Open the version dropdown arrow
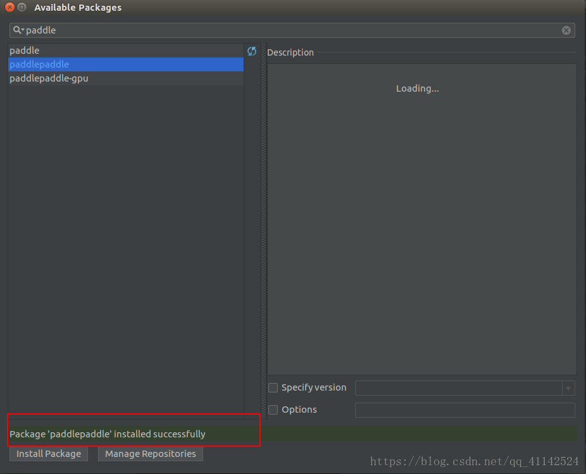 pyautogui.click(x=568, y=388)
